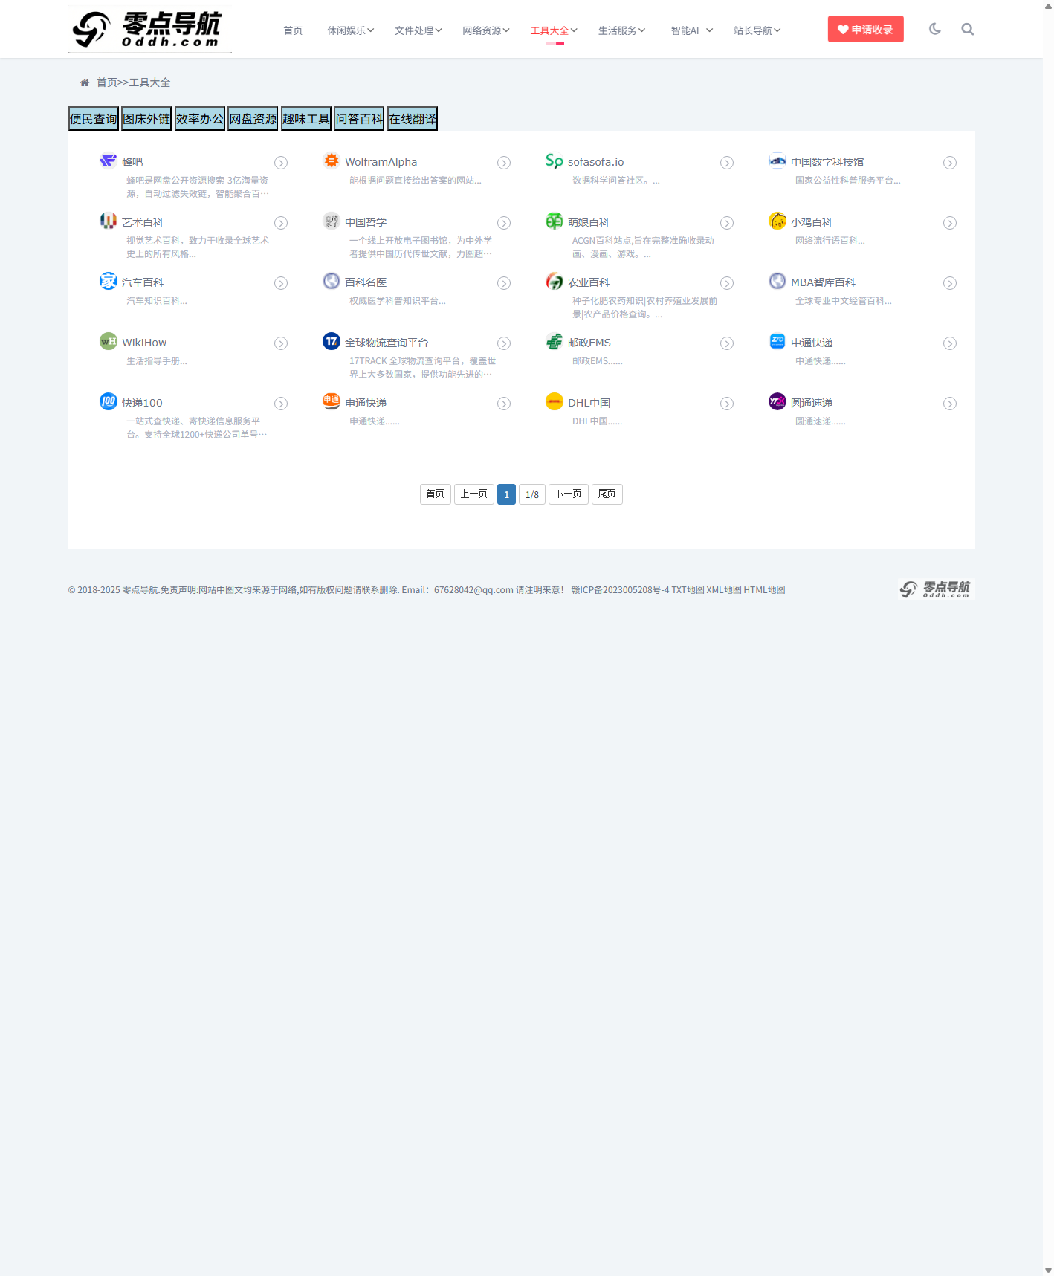
Task: Open the 17TRACK logistics icon
Action: coord(332,341)
